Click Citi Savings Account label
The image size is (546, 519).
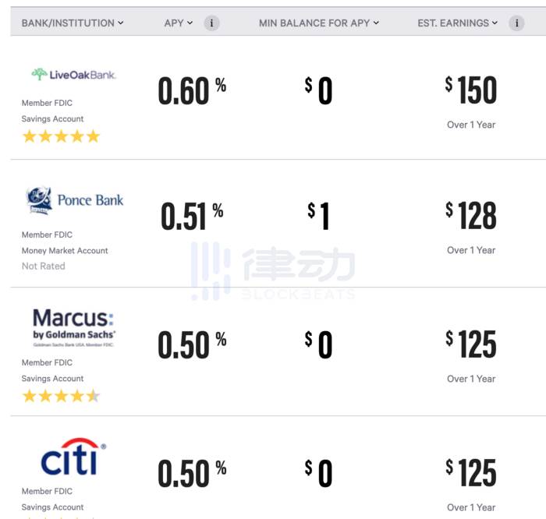[52, 507]
